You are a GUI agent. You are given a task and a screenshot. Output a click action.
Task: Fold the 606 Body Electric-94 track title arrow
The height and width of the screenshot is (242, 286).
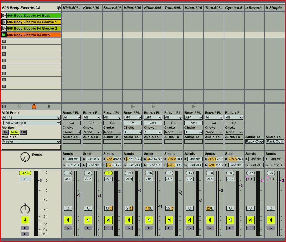tap(58, 8)
